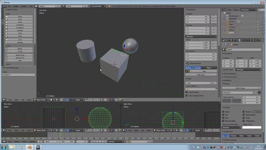The image size is (266, 150).
Task: Click the Add to Group button
Action: (240, 88)
